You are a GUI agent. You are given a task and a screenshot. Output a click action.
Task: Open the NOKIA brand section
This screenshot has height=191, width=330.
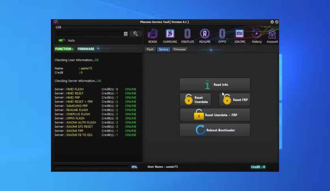coord(153,36)
